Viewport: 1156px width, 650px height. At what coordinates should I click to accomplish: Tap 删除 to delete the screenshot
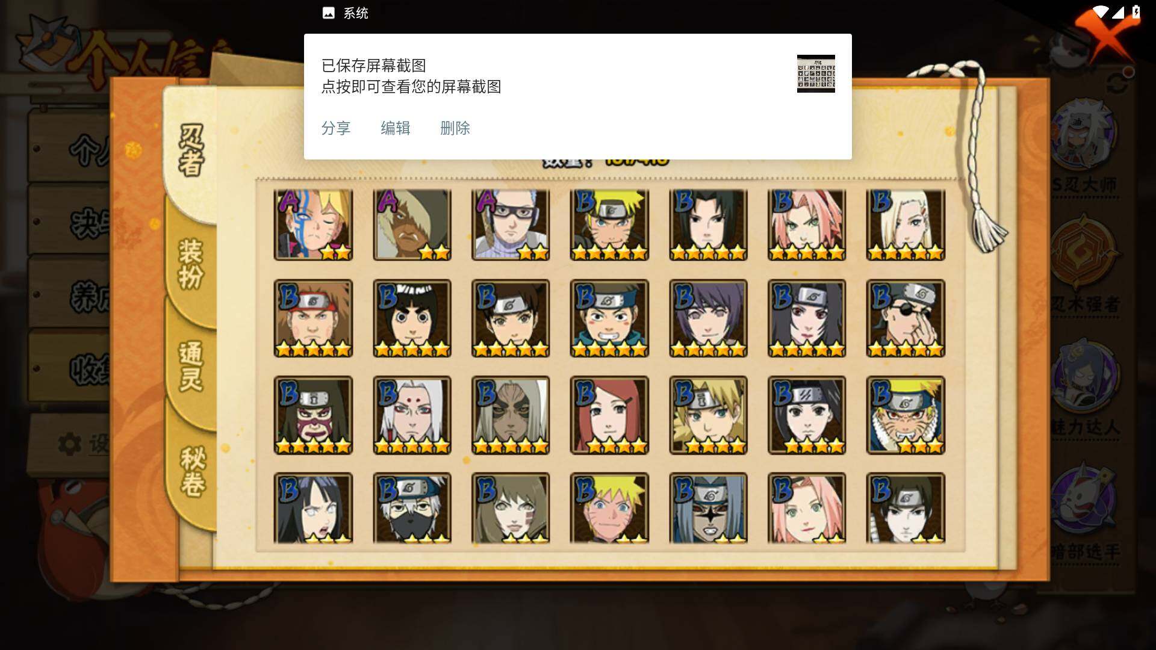[455, 128]
